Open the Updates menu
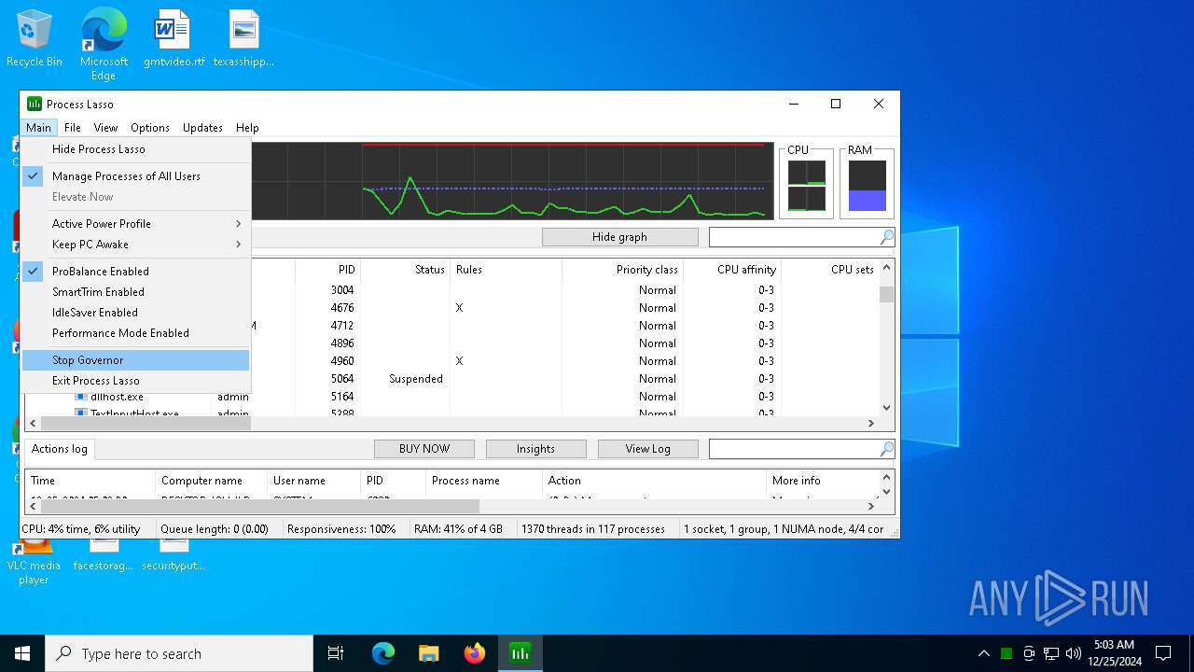 click(x=202, y=128)
